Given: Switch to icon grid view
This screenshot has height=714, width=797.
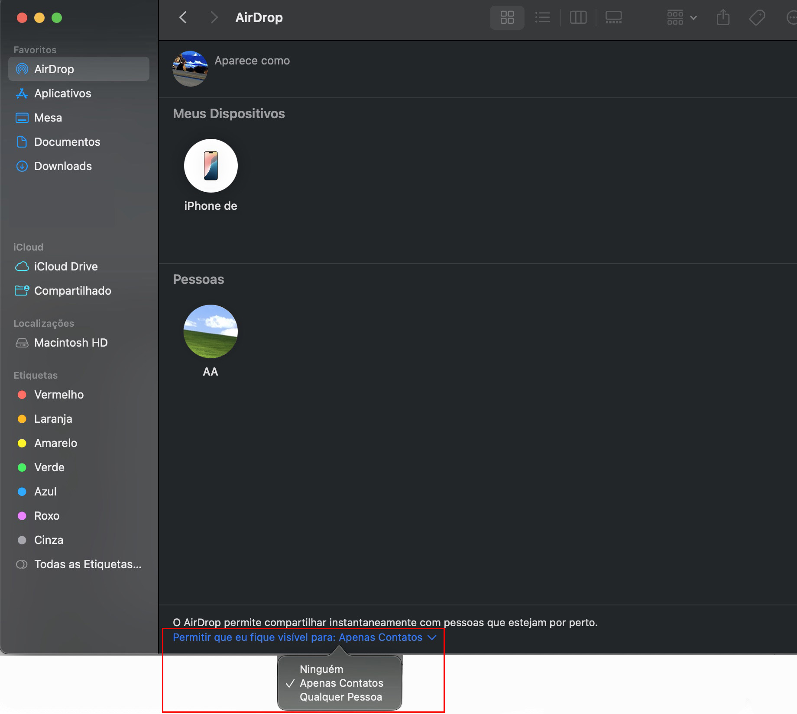Looking at the screenshot, I should pos(507,18).
